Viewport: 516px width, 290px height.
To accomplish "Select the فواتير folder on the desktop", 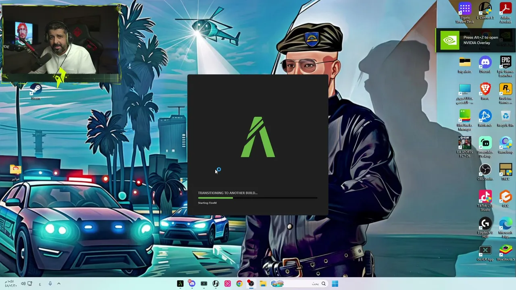I will 15,172.
